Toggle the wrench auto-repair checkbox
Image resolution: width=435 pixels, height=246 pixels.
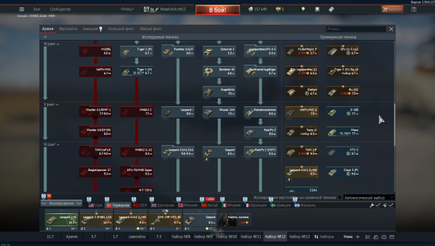[378, 205]
